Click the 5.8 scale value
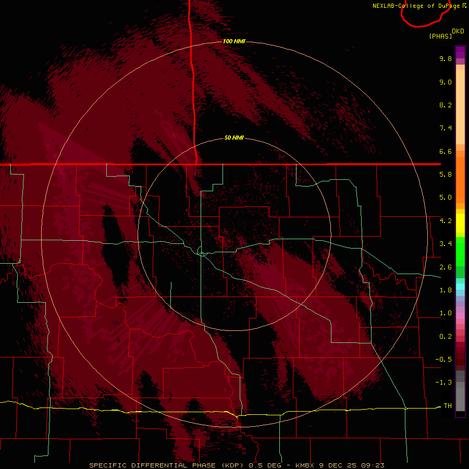Screen dimensions: 469x469 click(446, 175)
